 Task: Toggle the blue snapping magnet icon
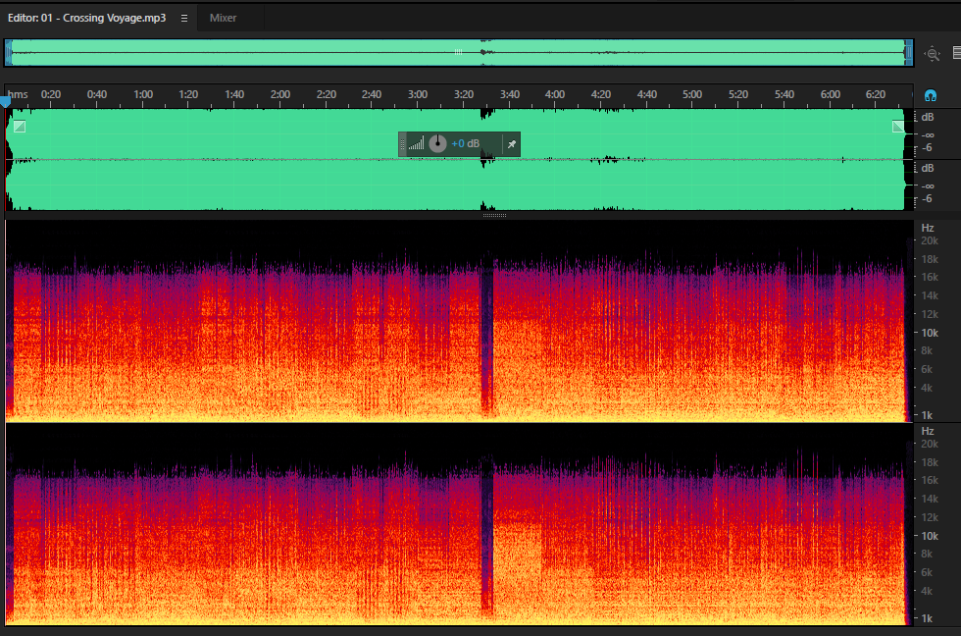931,95
